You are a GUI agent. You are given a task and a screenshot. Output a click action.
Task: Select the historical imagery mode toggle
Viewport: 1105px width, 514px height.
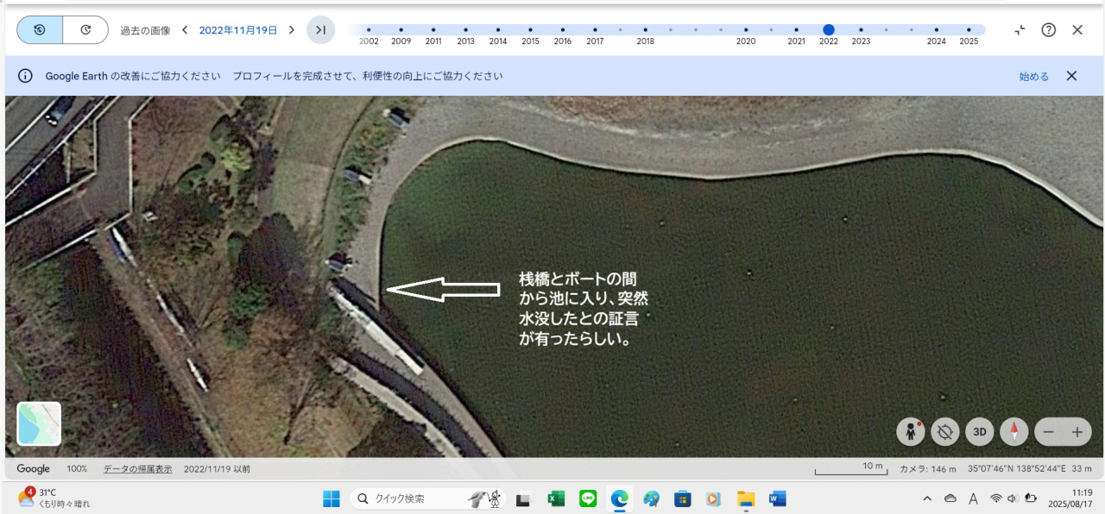(x=40, y=30)
